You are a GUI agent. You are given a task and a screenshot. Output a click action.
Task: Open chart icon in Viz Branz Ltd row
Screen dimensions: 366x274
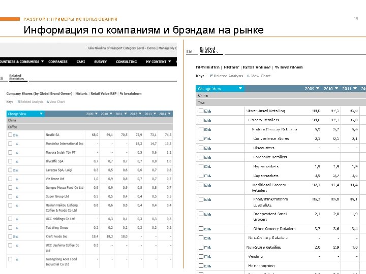(17, 179)
